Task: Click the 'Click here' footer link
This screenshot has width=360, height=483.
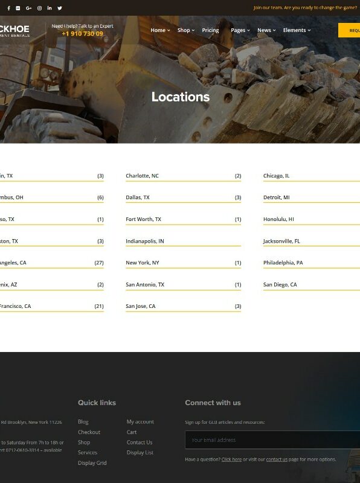Action: pos(231,459)
